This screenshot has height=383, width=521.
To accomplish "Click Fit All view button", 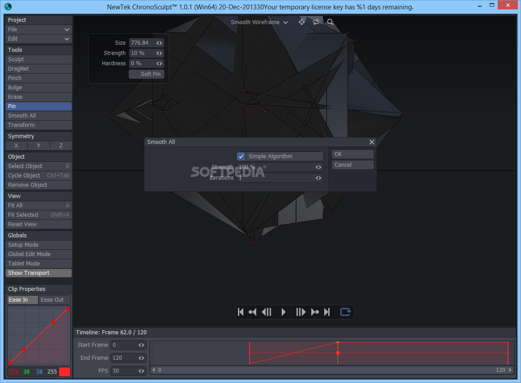I will (x=38, y=205).
